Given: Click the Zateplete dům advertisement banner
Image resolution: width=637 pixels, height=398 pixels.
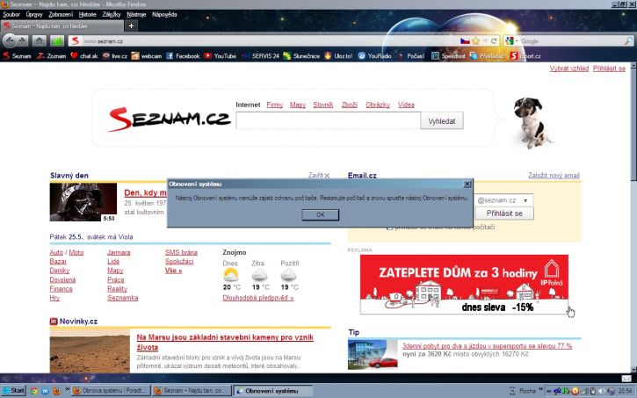Looking at the screenshot, I should pyautogui.click(x=464, y=285).
